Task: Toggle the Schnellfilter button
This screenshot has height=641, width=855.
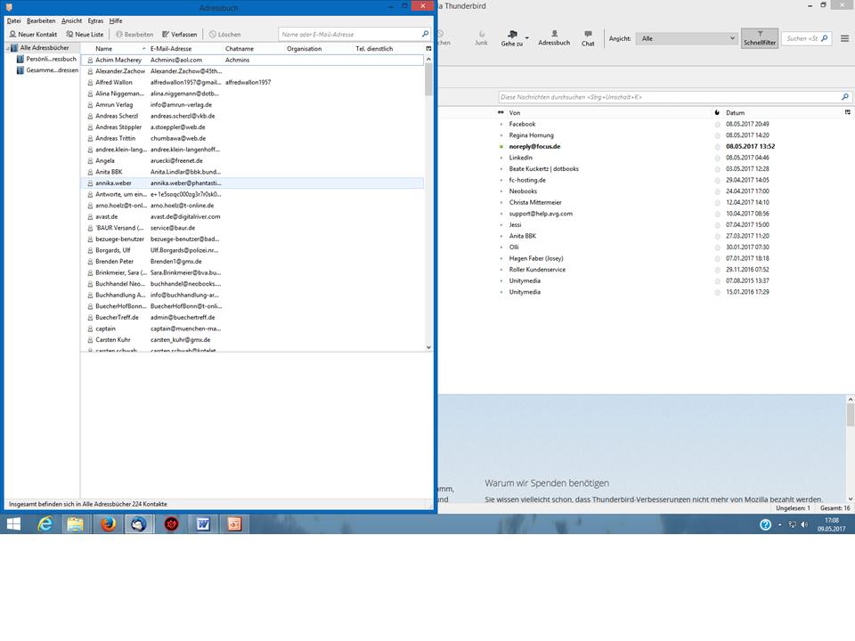Action: point(760,38)
